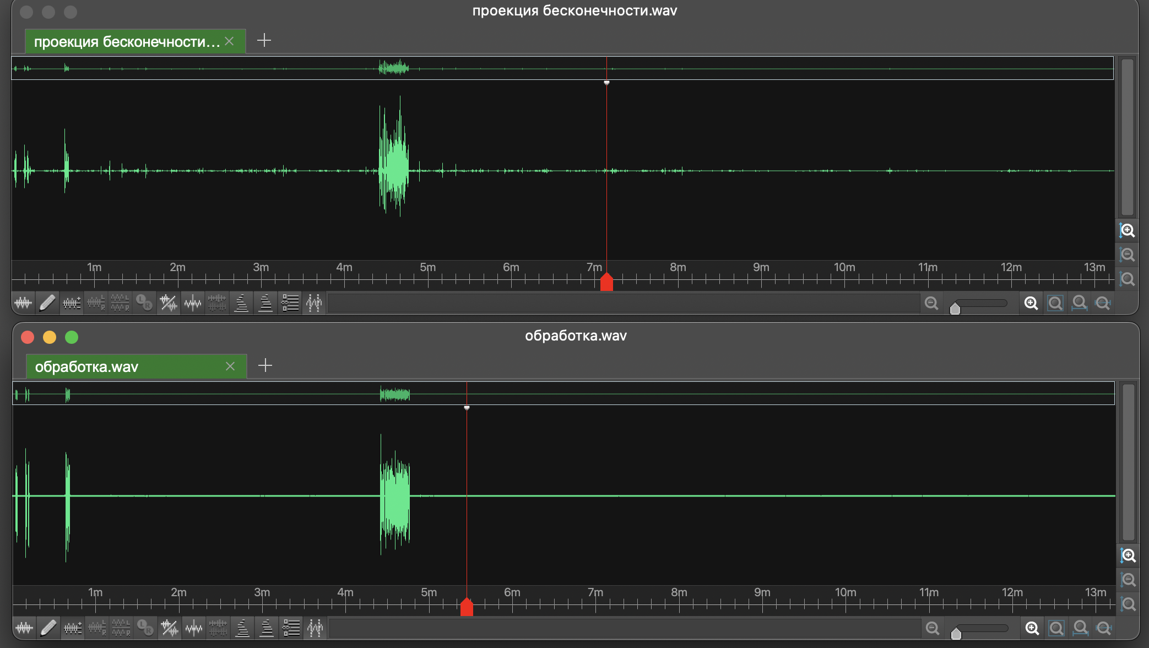This screenshot has height=648, width=1149.
Task: Click the 10m mark on обработка.wav timeline
Action: tap(846, 592)
